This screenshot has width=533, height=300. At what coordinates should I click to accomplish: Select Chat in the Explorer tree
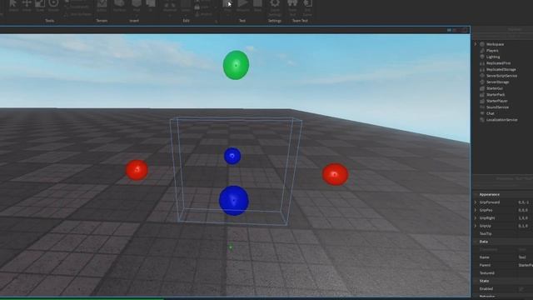pyautogui.click(x=491, y=113)
